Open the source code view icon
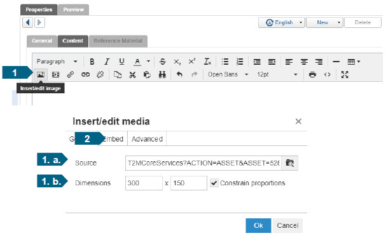386x238 pixels. (327, 75)
